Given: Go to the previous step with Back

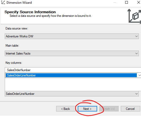Looking at the screenshot, I should tap(66, 109).
